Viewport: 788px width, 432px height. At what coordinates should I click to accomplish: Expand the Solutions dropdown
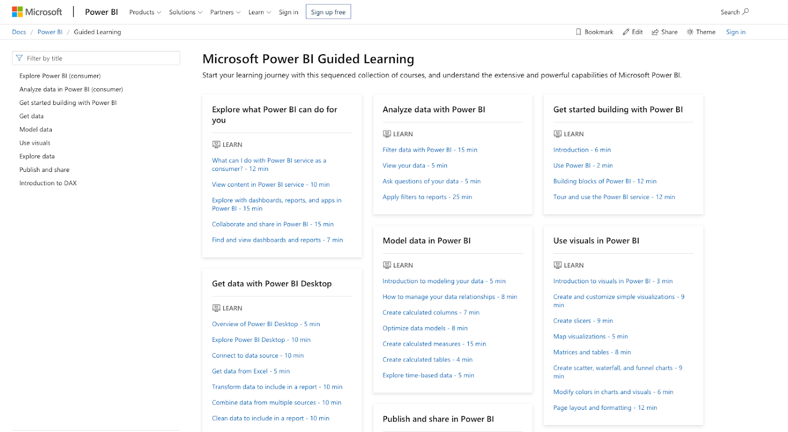point(186,12)
